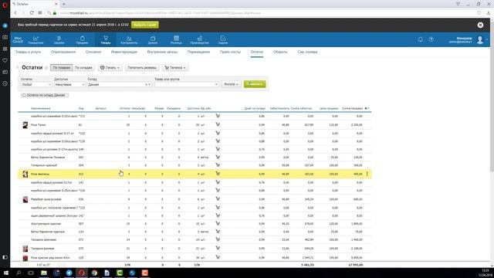The width and height of the screenshot is (494, 278).
Task: Click the МойСклад logo
Action: tap(18, 39)
